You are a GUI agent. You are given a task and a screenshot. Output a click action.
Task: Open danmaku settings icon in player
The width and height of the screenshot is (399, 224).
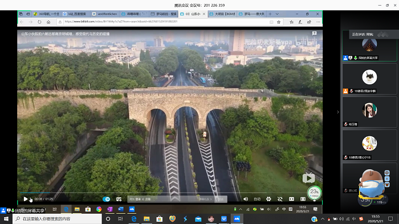[x=119, y=199]
